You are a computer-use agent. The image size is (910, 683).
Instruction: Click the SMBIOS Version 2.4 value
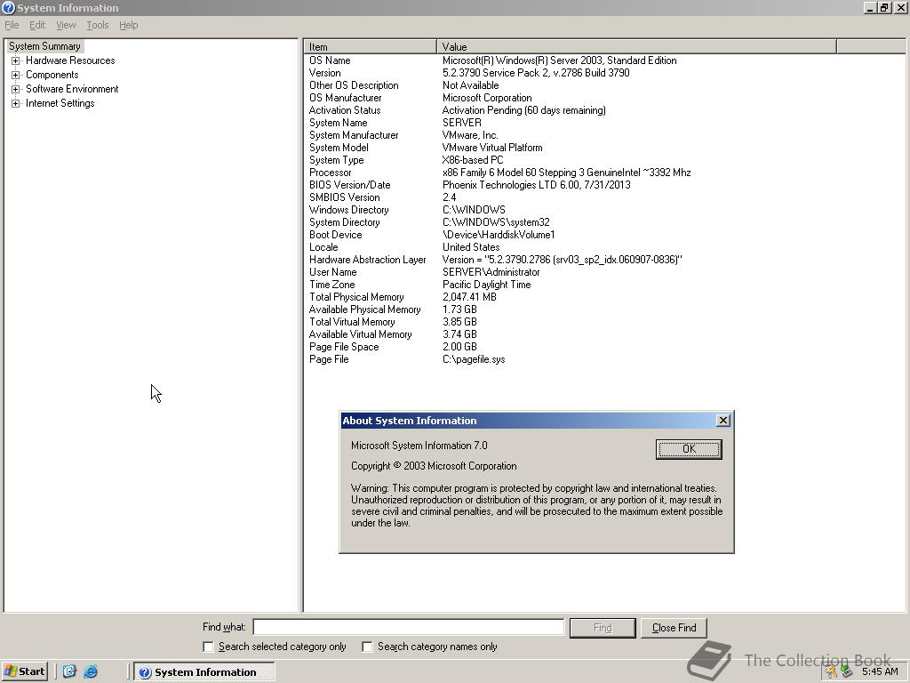(449, 197)
